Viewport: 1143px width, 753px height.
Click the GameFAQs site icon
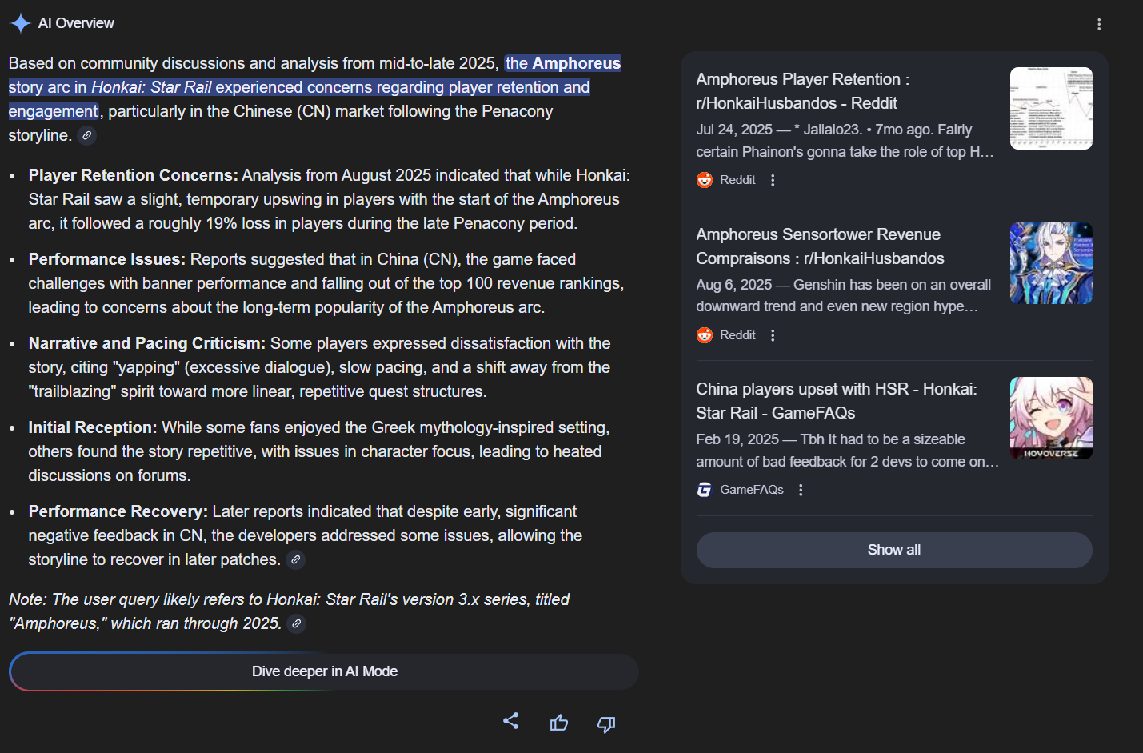click(705, 490)
